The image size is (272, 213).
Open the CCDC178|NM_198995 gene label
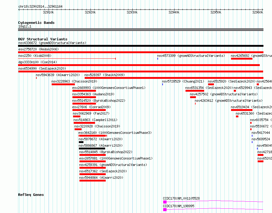coord(178,206)
